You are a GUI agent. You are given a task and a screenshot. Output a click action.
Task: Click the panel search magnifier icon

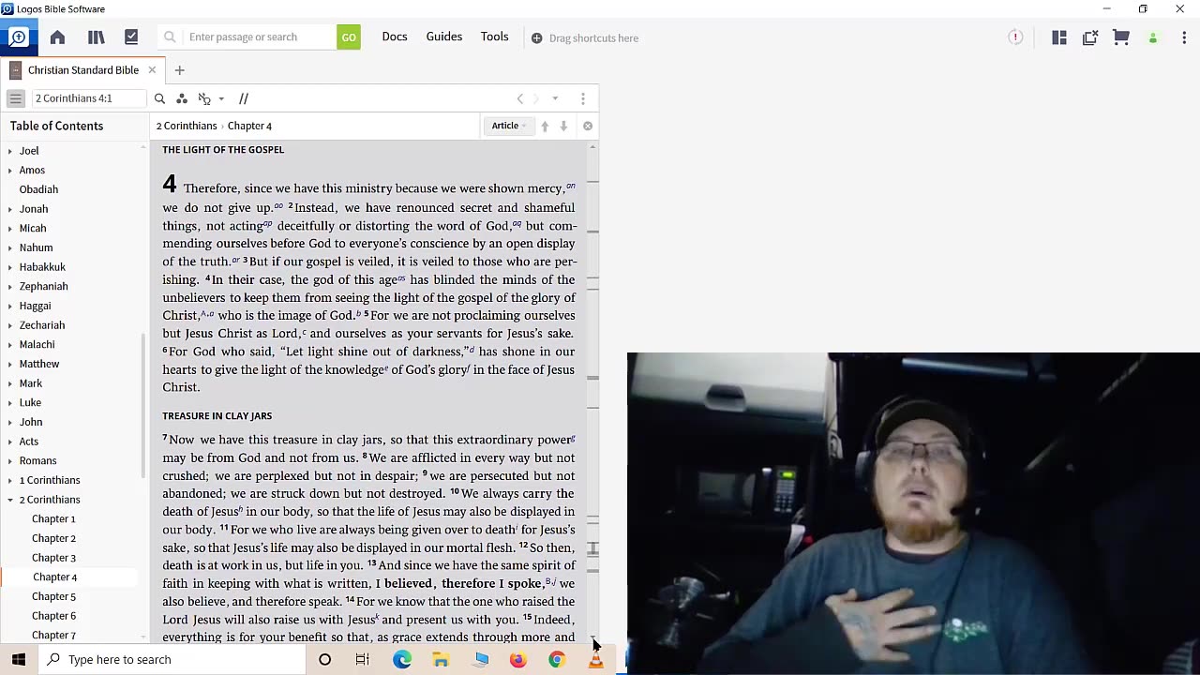click(x=159, y=98)
